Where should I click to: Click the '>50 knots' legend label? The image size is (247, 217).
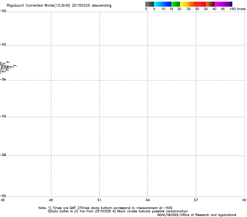coord(237,9)
